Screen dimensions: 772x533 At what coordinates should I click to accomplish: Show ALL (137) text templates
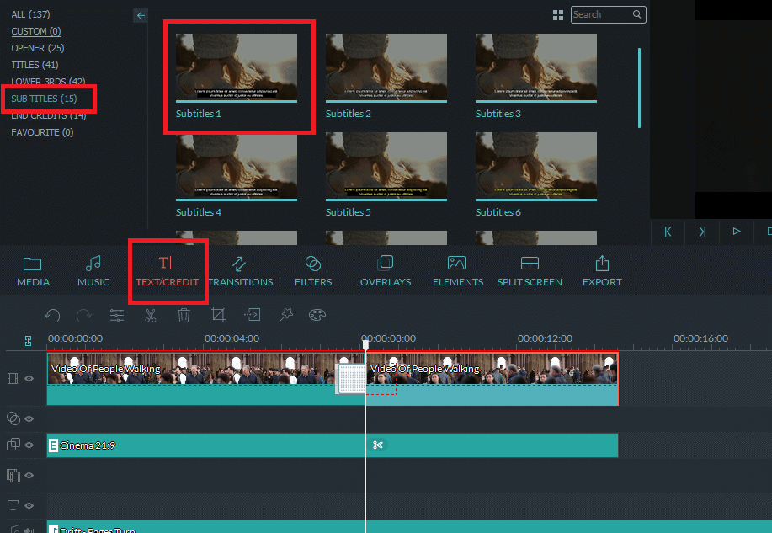coord(30,14)
